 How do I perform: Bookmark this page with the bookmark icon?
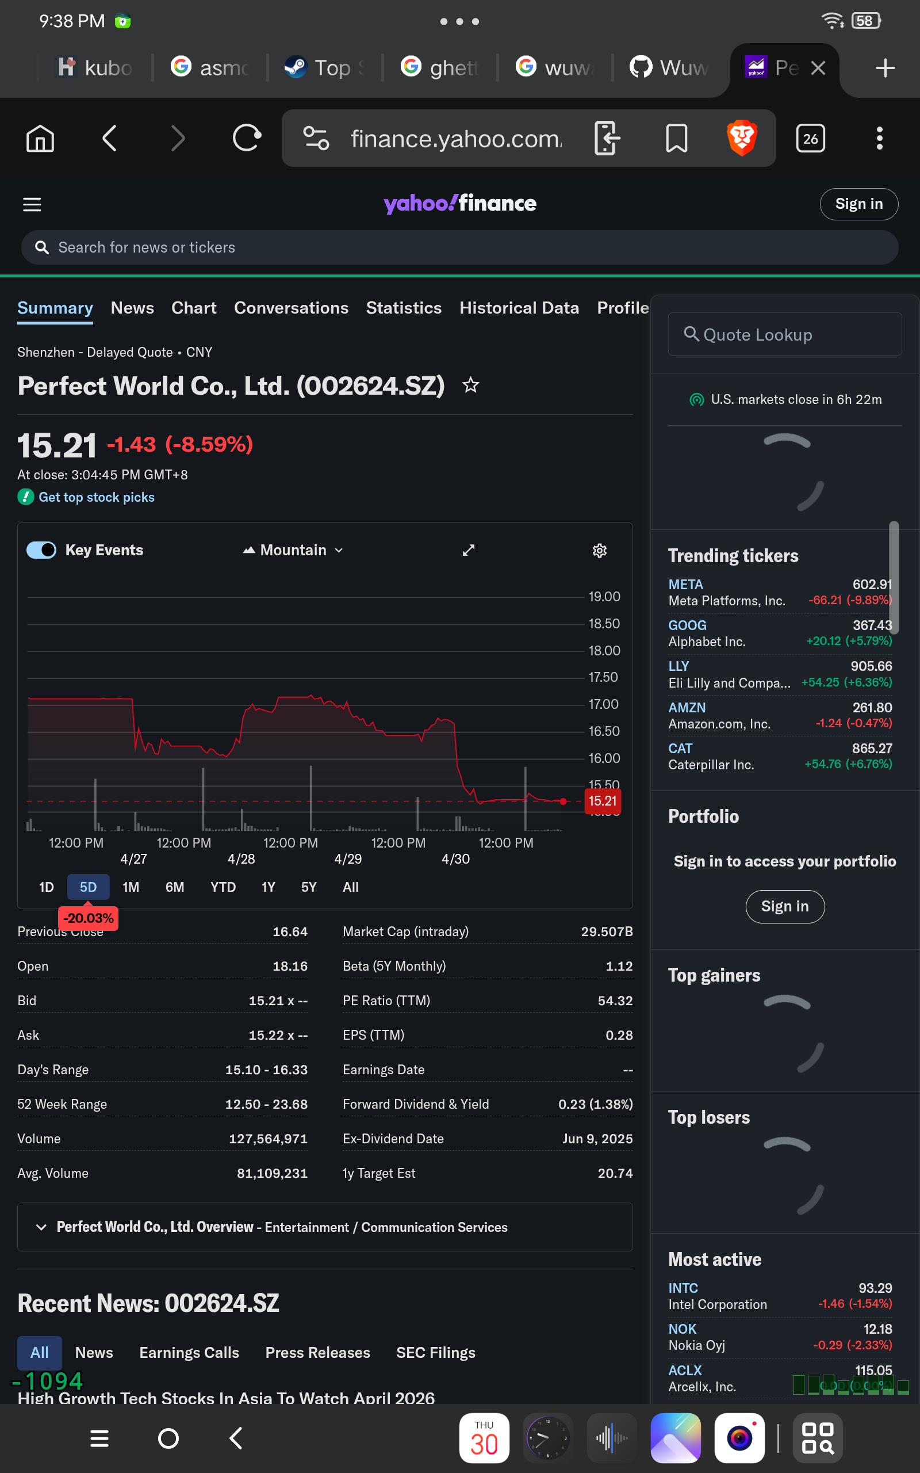677,138
